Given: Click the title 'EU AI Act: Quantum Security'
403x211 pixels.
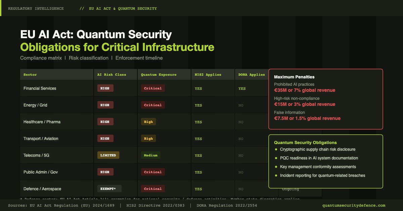Looking at the screenshot, I should pos(96,34).
